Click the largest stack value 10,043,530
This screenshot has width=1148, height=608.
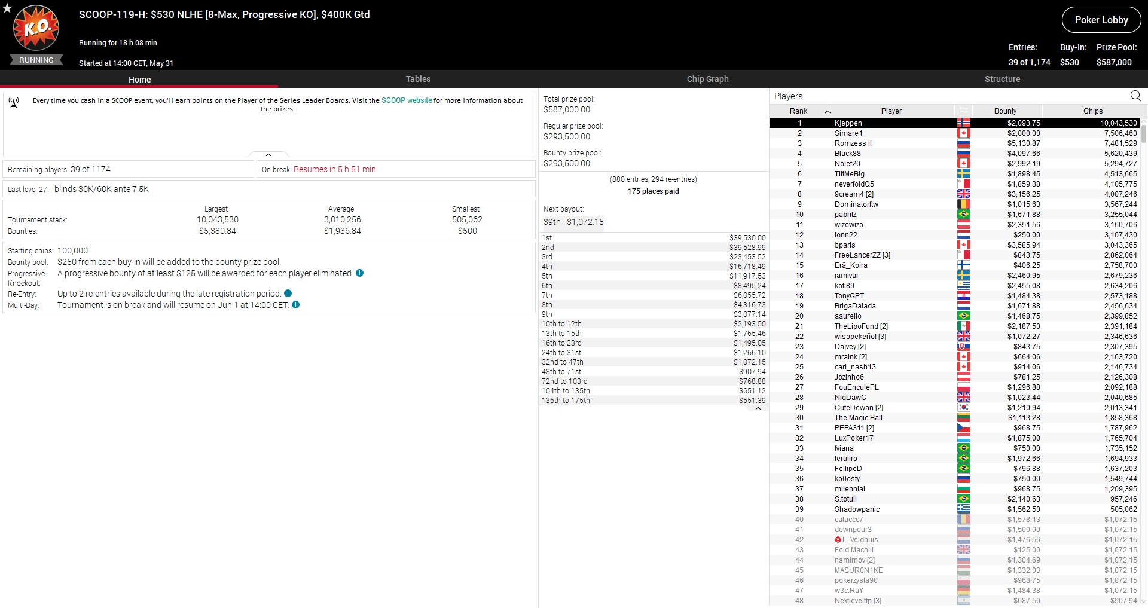218,219
